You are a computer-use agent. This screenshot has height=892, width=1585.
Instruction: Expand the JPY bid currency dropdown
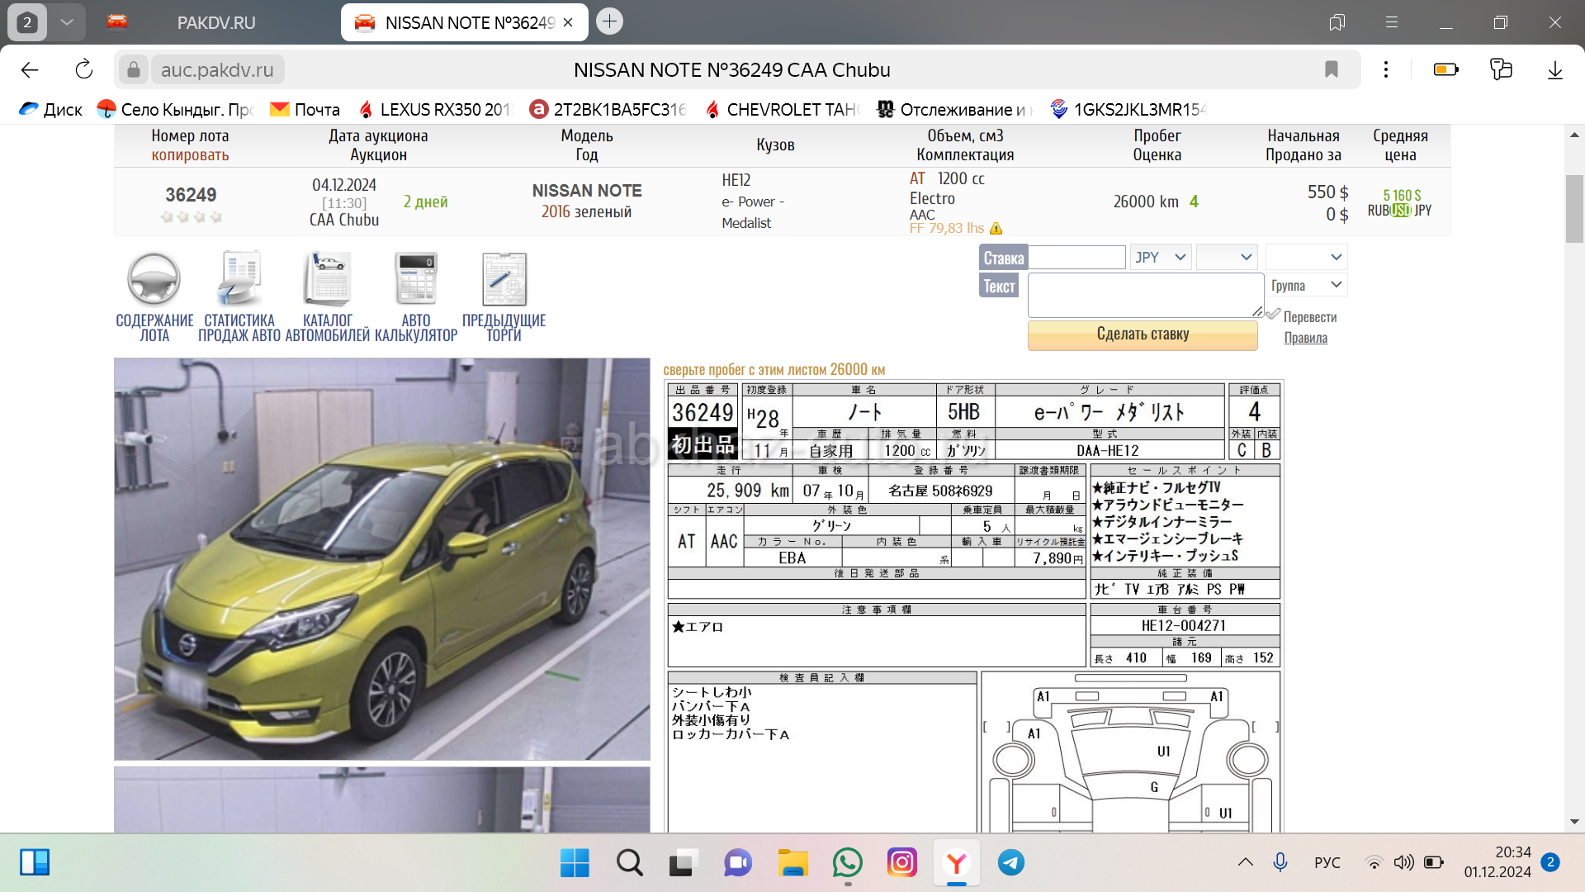point(1160,257)
